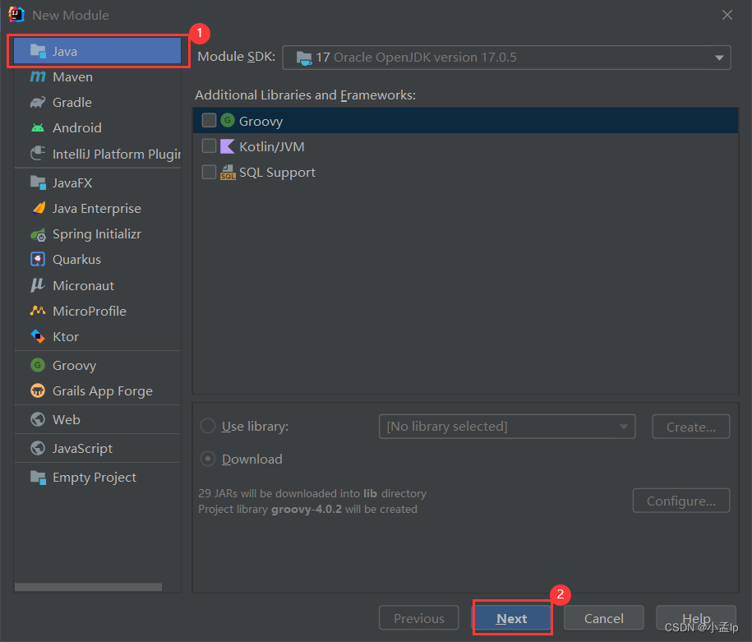Viewport: 752px width, 642px height.
Task: Select IntelliJ Platform Plugin entry
Action: point(97,154)
